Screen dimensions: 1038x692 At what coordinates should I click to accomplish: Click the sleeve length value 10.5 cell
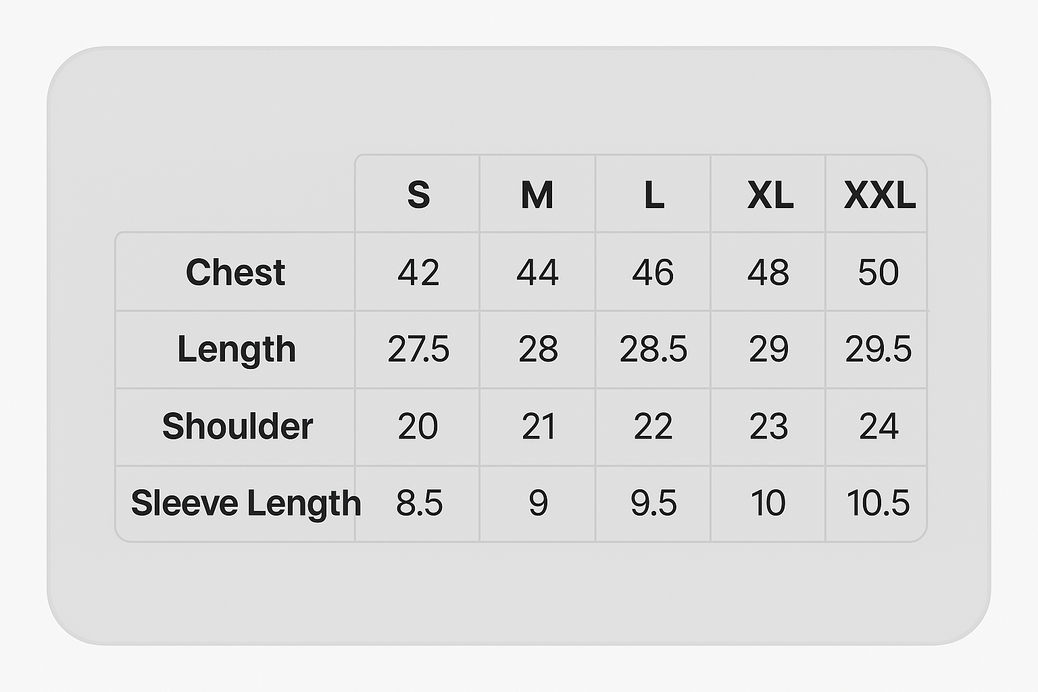tap(878, 503)
